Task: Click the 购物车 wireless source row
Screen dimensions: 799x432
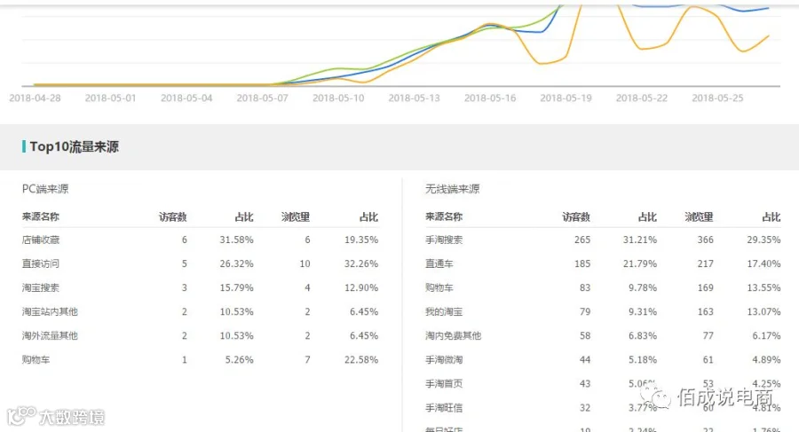Action: coord(603,287)
